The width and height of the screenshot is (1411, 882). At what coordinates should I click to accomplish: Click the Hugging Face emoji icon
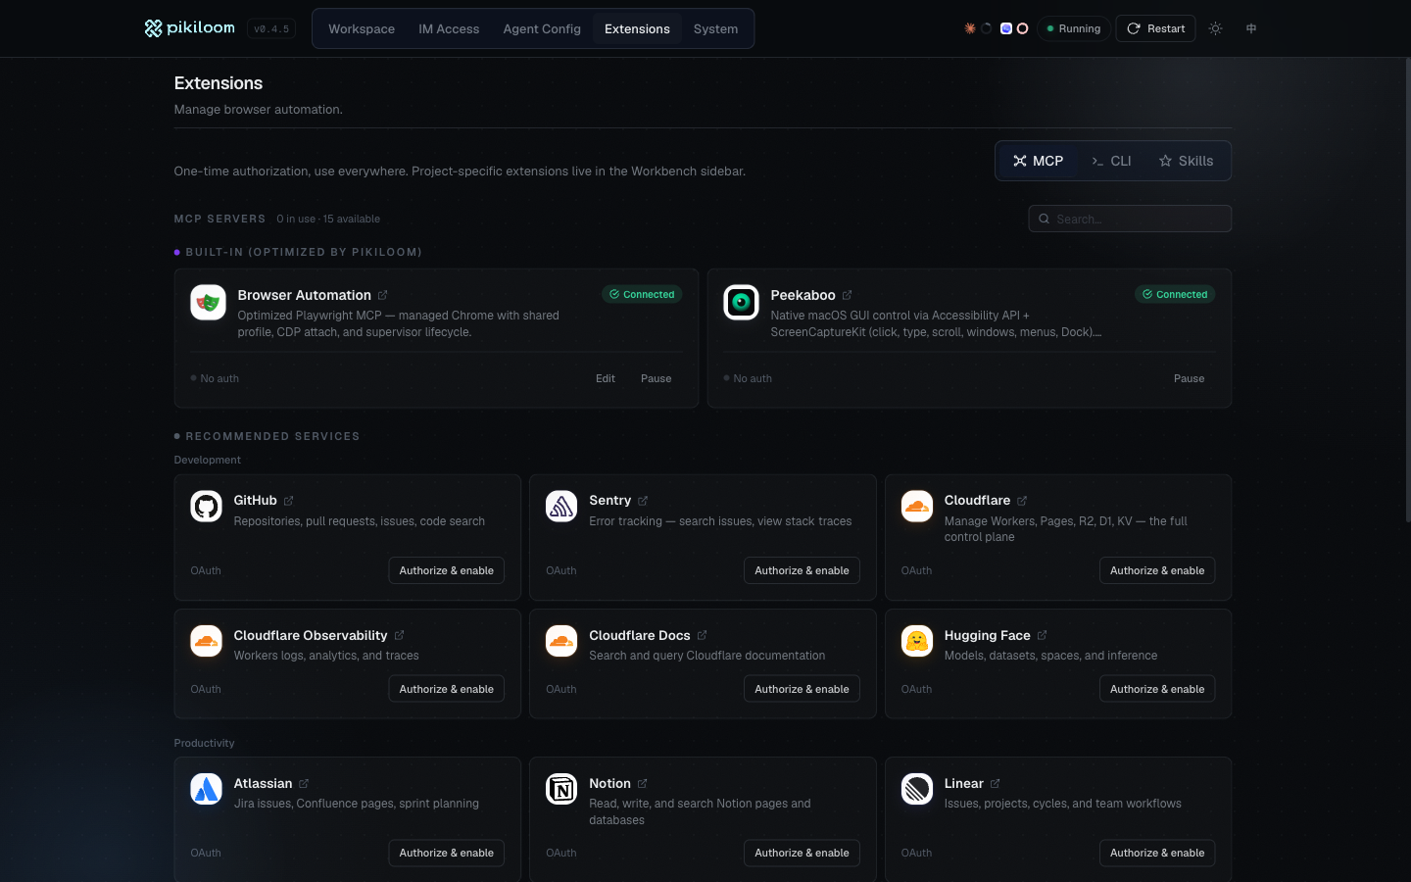point(917,641)
